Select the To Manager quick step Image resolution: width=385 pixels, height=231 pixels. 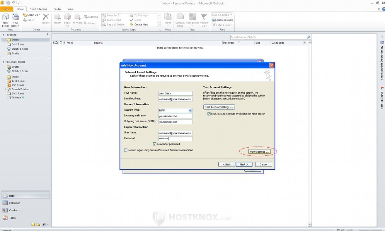tap(139, 15)
